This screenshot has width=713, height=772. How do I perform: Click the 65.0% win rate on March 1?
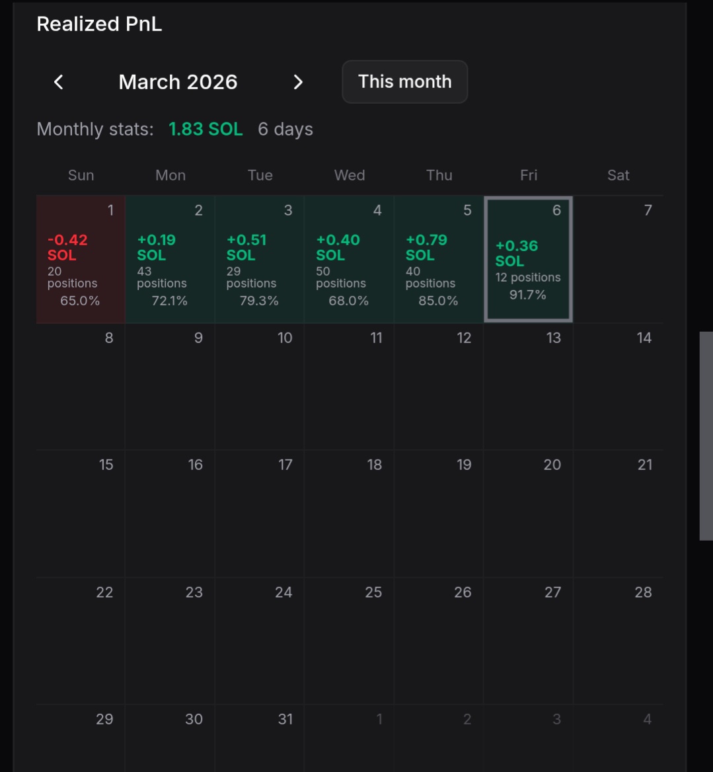pyautogui.click(x=80, y=301)
